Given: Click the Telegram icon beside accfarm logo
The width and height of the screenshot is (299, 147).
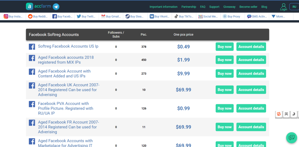Looking at the screenshot, I should pos(56,7).
